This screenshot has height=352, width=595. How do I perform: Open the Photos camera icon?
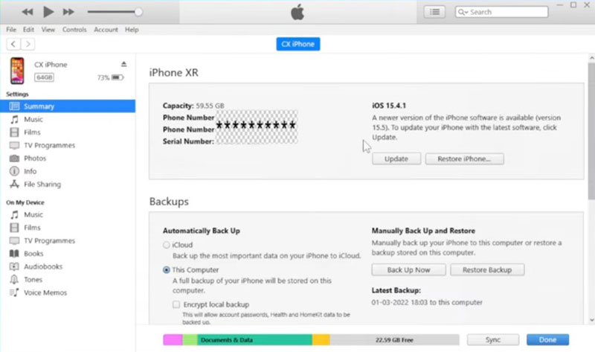point(14,159)
